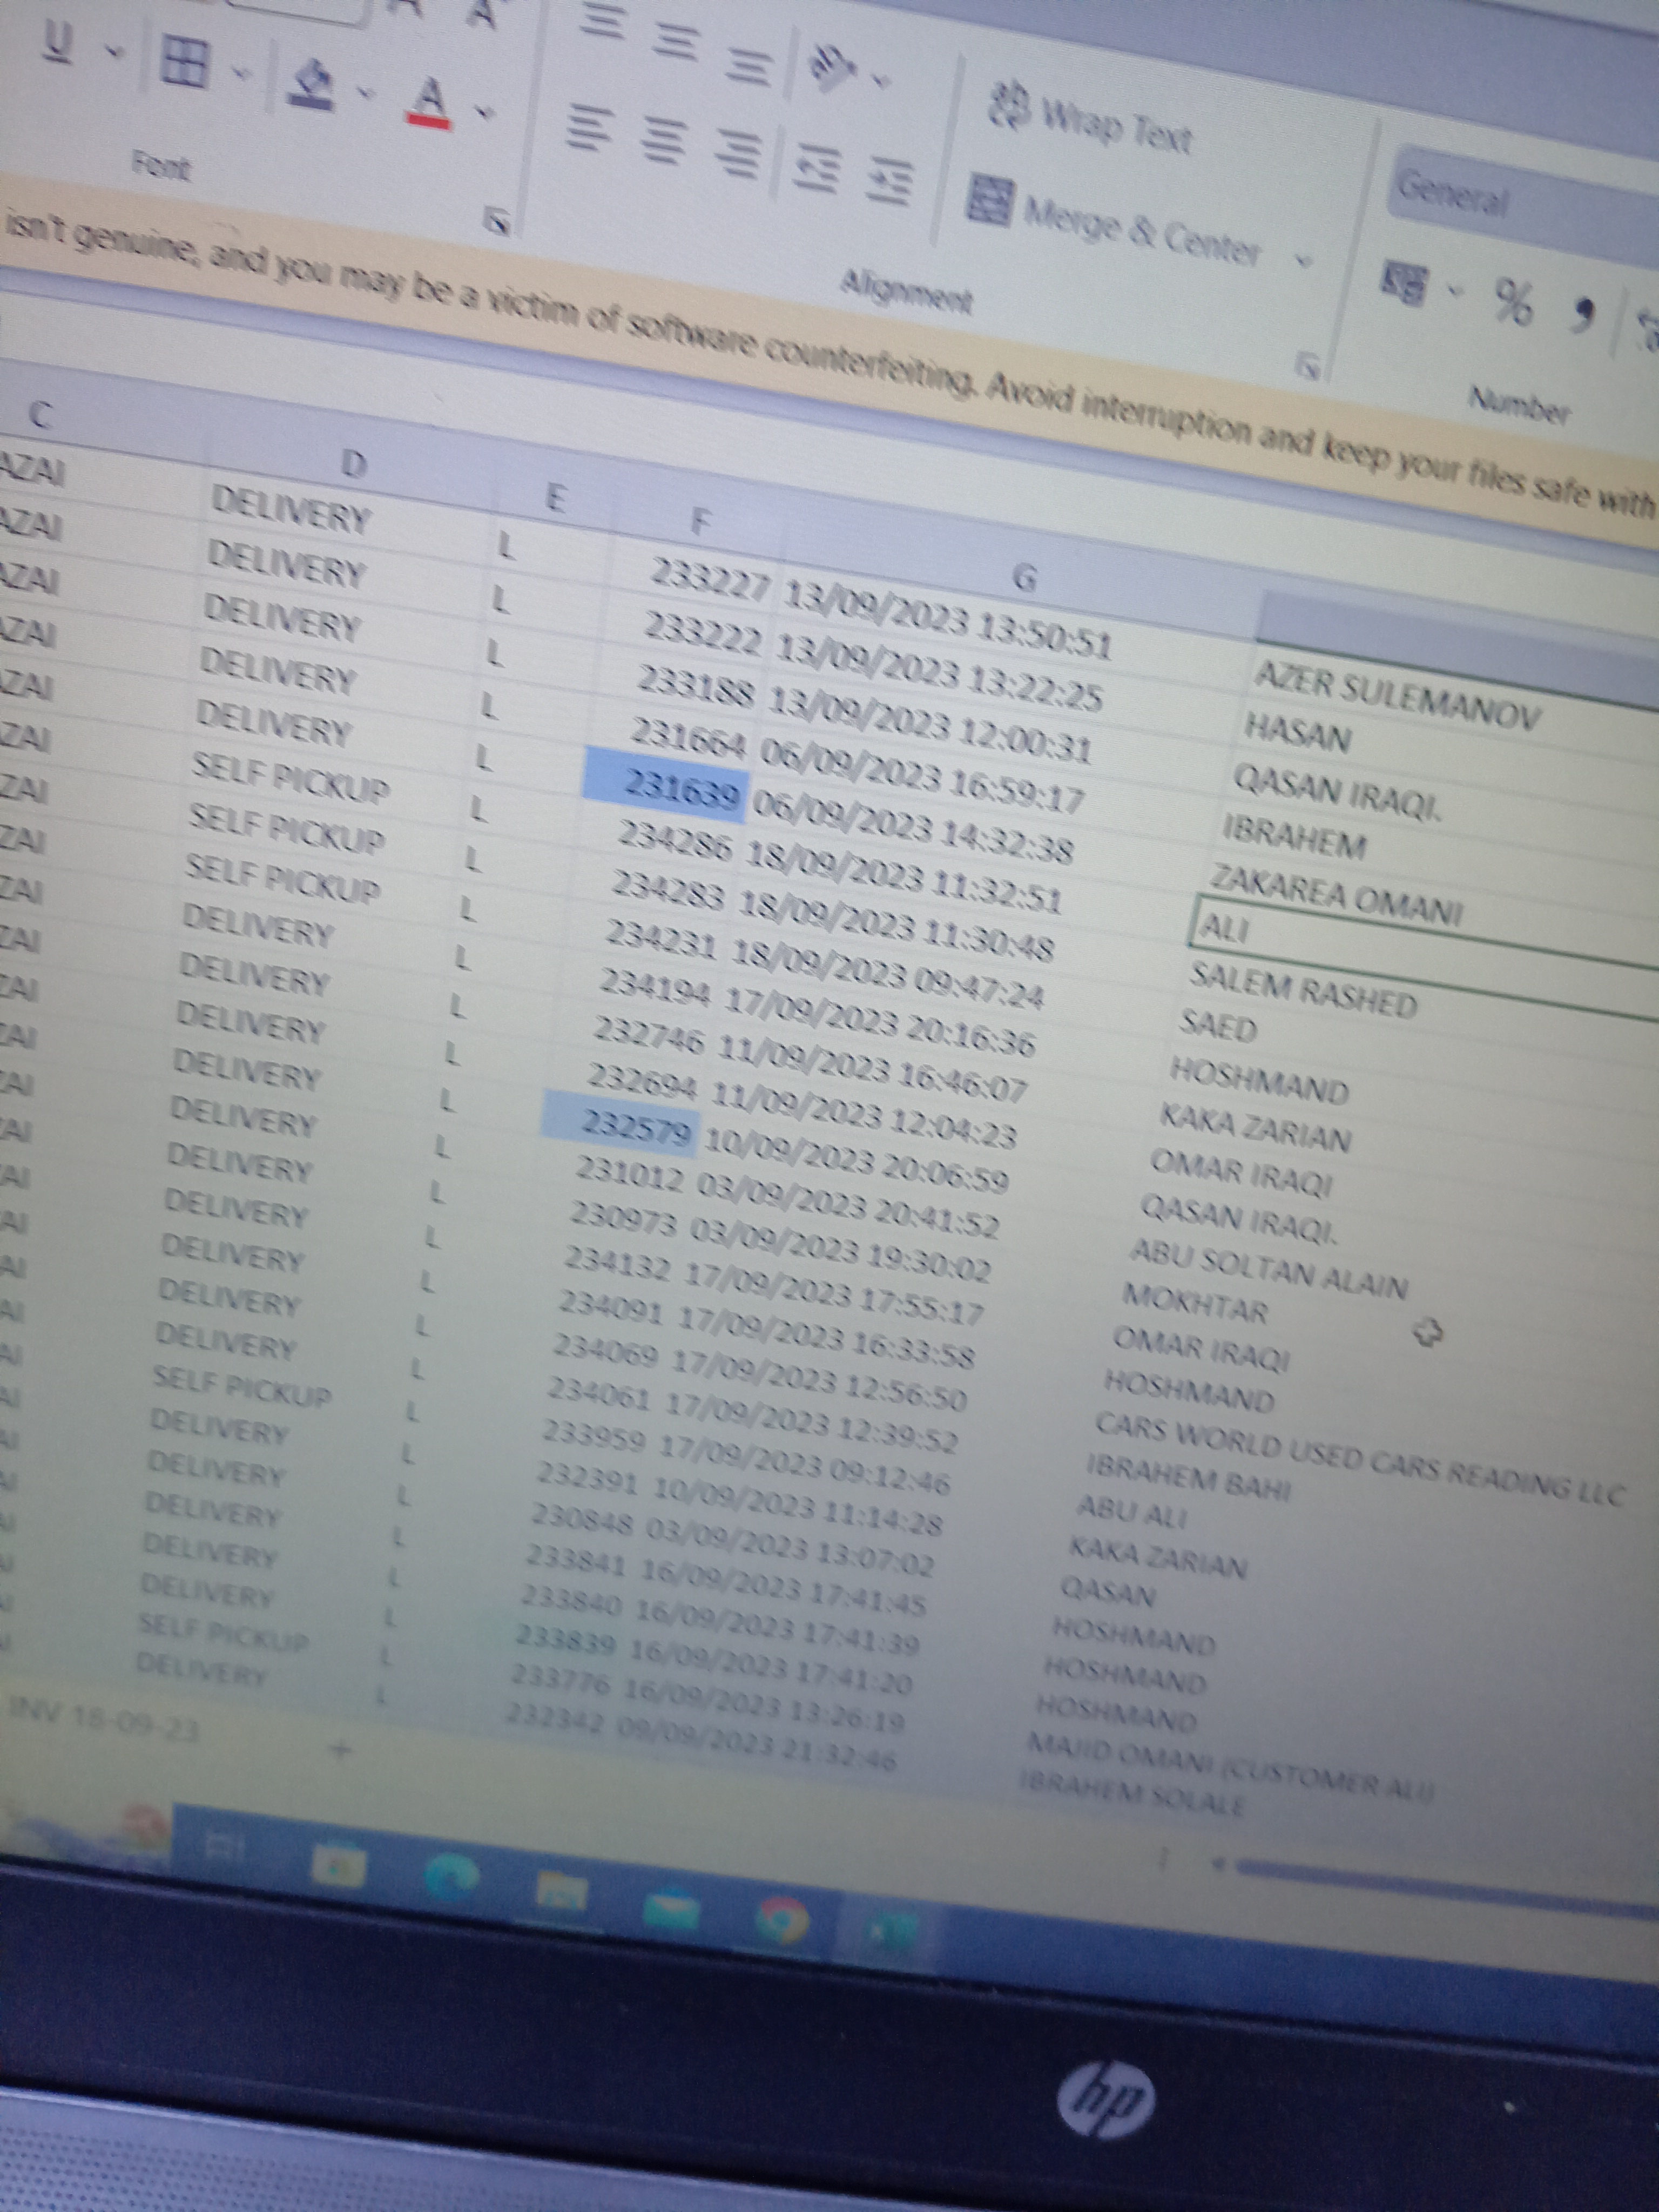Open orientation dropdown arrow
1659x2212 pixels.
[880, 80]
